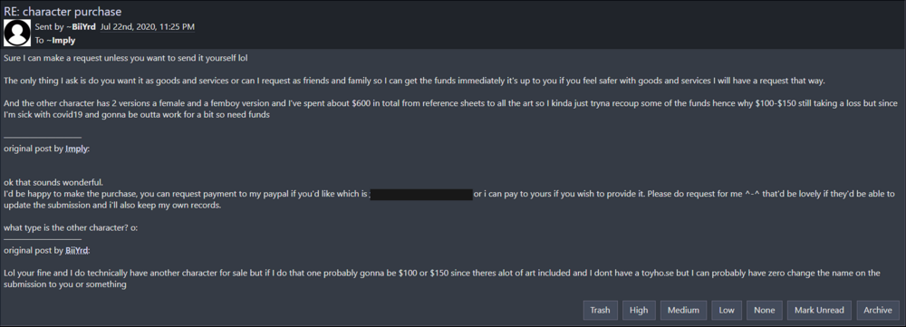Click the blacked-out PayPal address block
This screenshot has height=327, width=906.
[421, 194]
